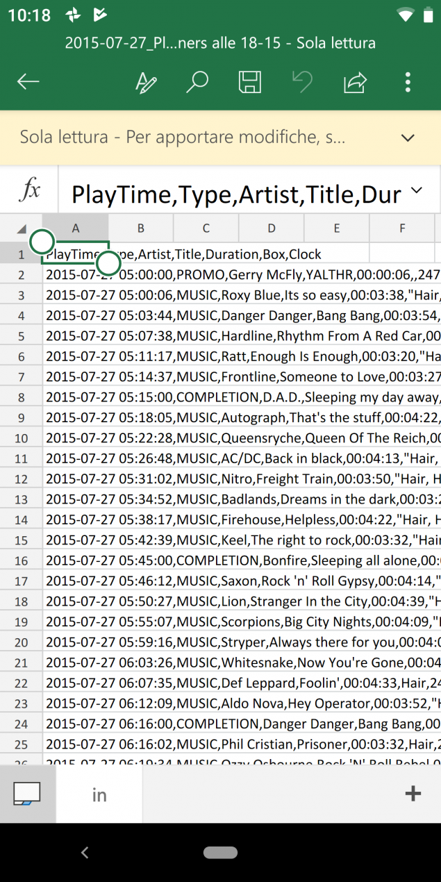Tap the fx function icon
441x882 pixels.
(29, 190)
